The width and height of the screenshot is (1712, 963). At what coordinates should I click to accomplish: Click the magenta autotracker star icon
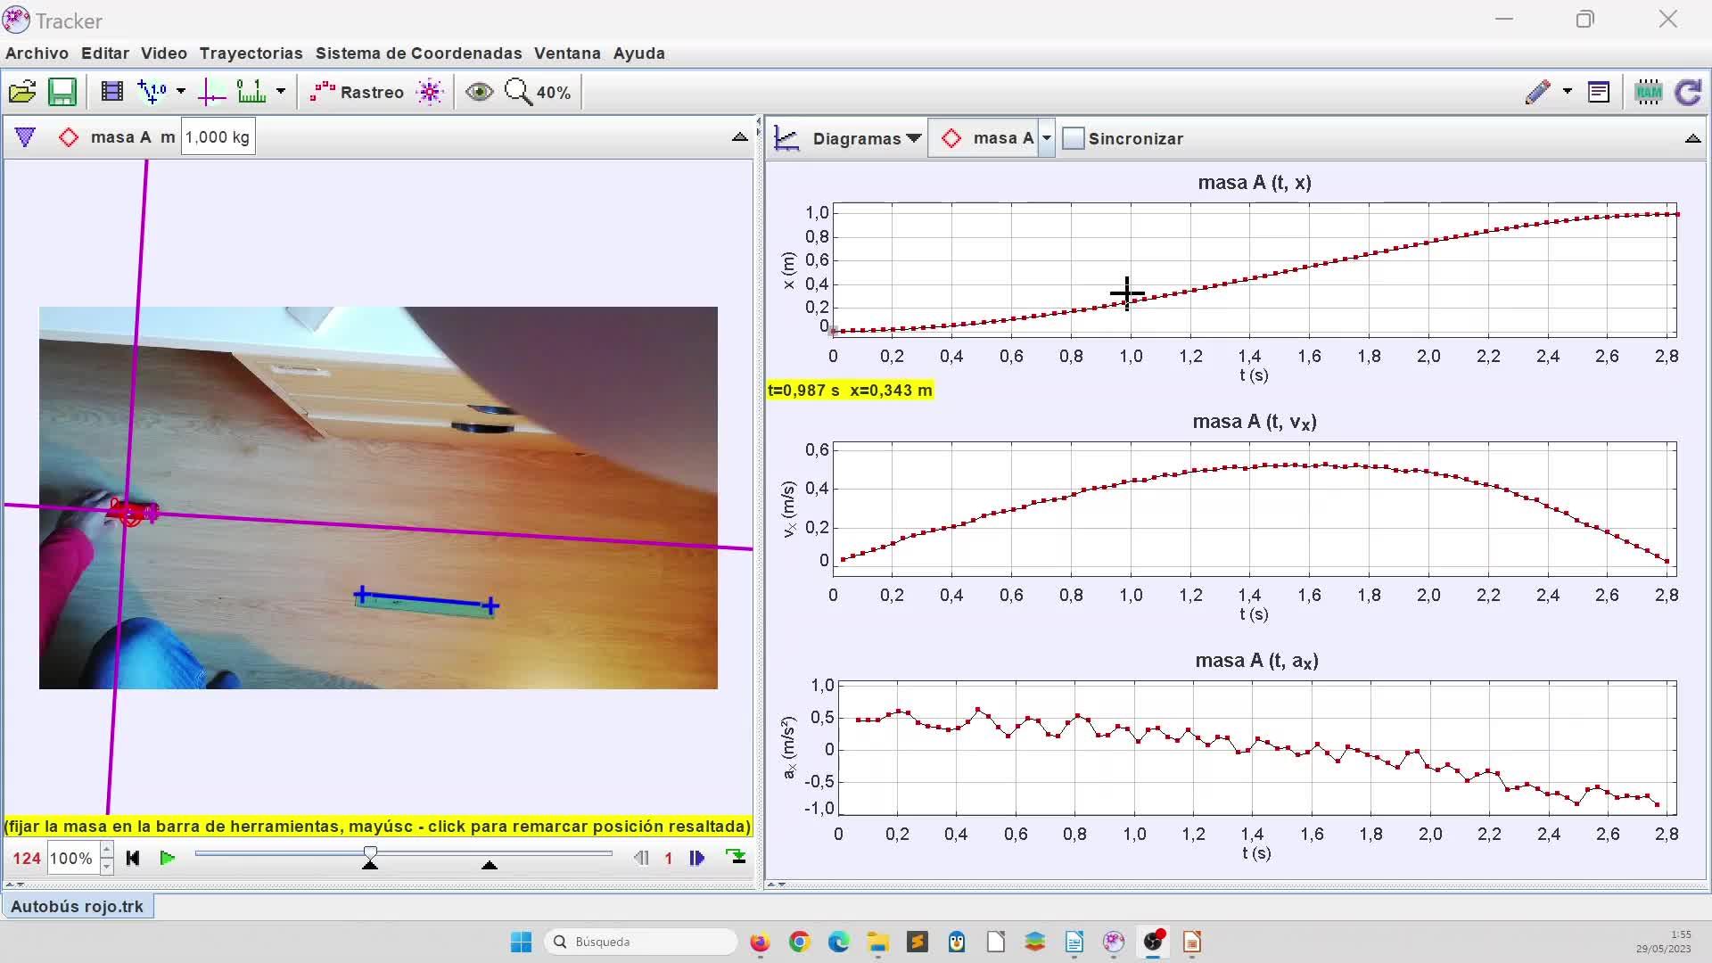coord(430,92)
